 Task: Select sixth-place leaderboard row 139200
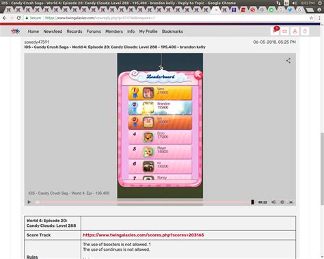(160, 167)
